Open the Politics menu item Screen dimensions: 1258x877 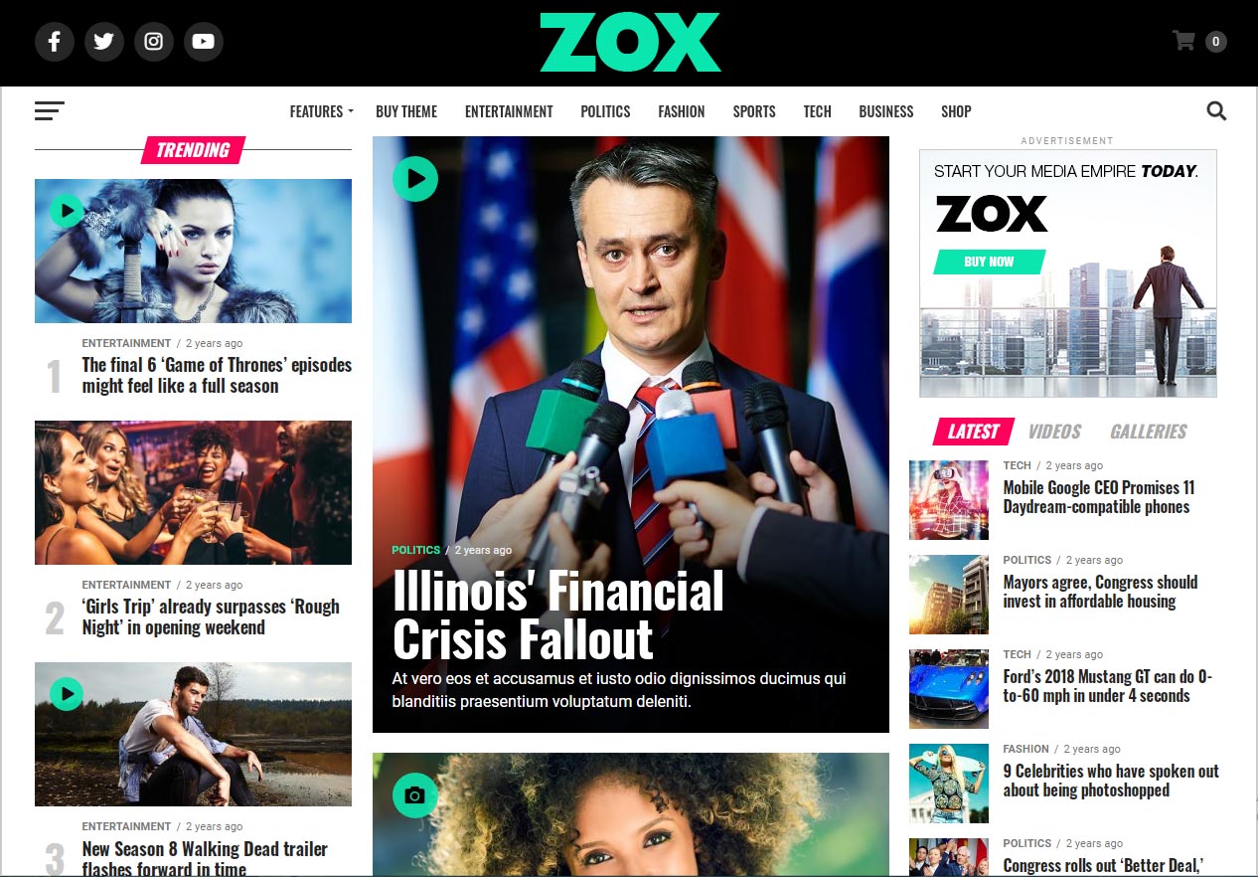(x=605, y=111)
